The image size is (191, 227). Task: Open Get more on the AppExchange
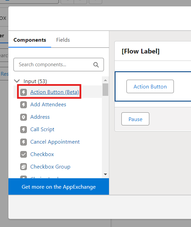pos(59,187)
